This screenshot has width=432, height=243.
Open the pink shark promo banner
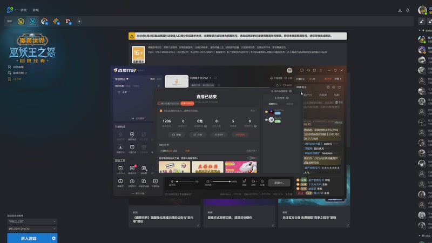241,167
